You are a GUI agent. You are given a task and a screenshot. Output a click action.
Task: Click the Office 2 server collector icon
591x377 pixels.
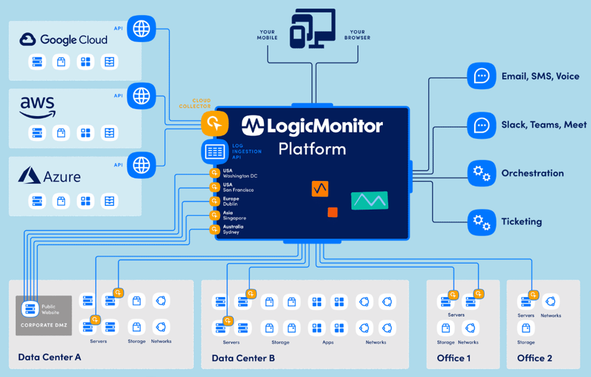[x=533, y=294]
